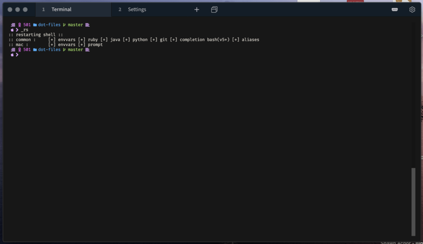
Task: Click the green chevron in the prompt
Action: 17,30
